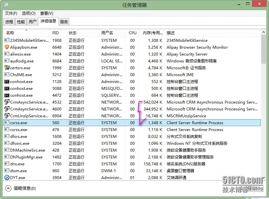Viewport: 269px width, 199px height.
Task: Select the 542,024 K memory cell
Action: pos(153,102)
